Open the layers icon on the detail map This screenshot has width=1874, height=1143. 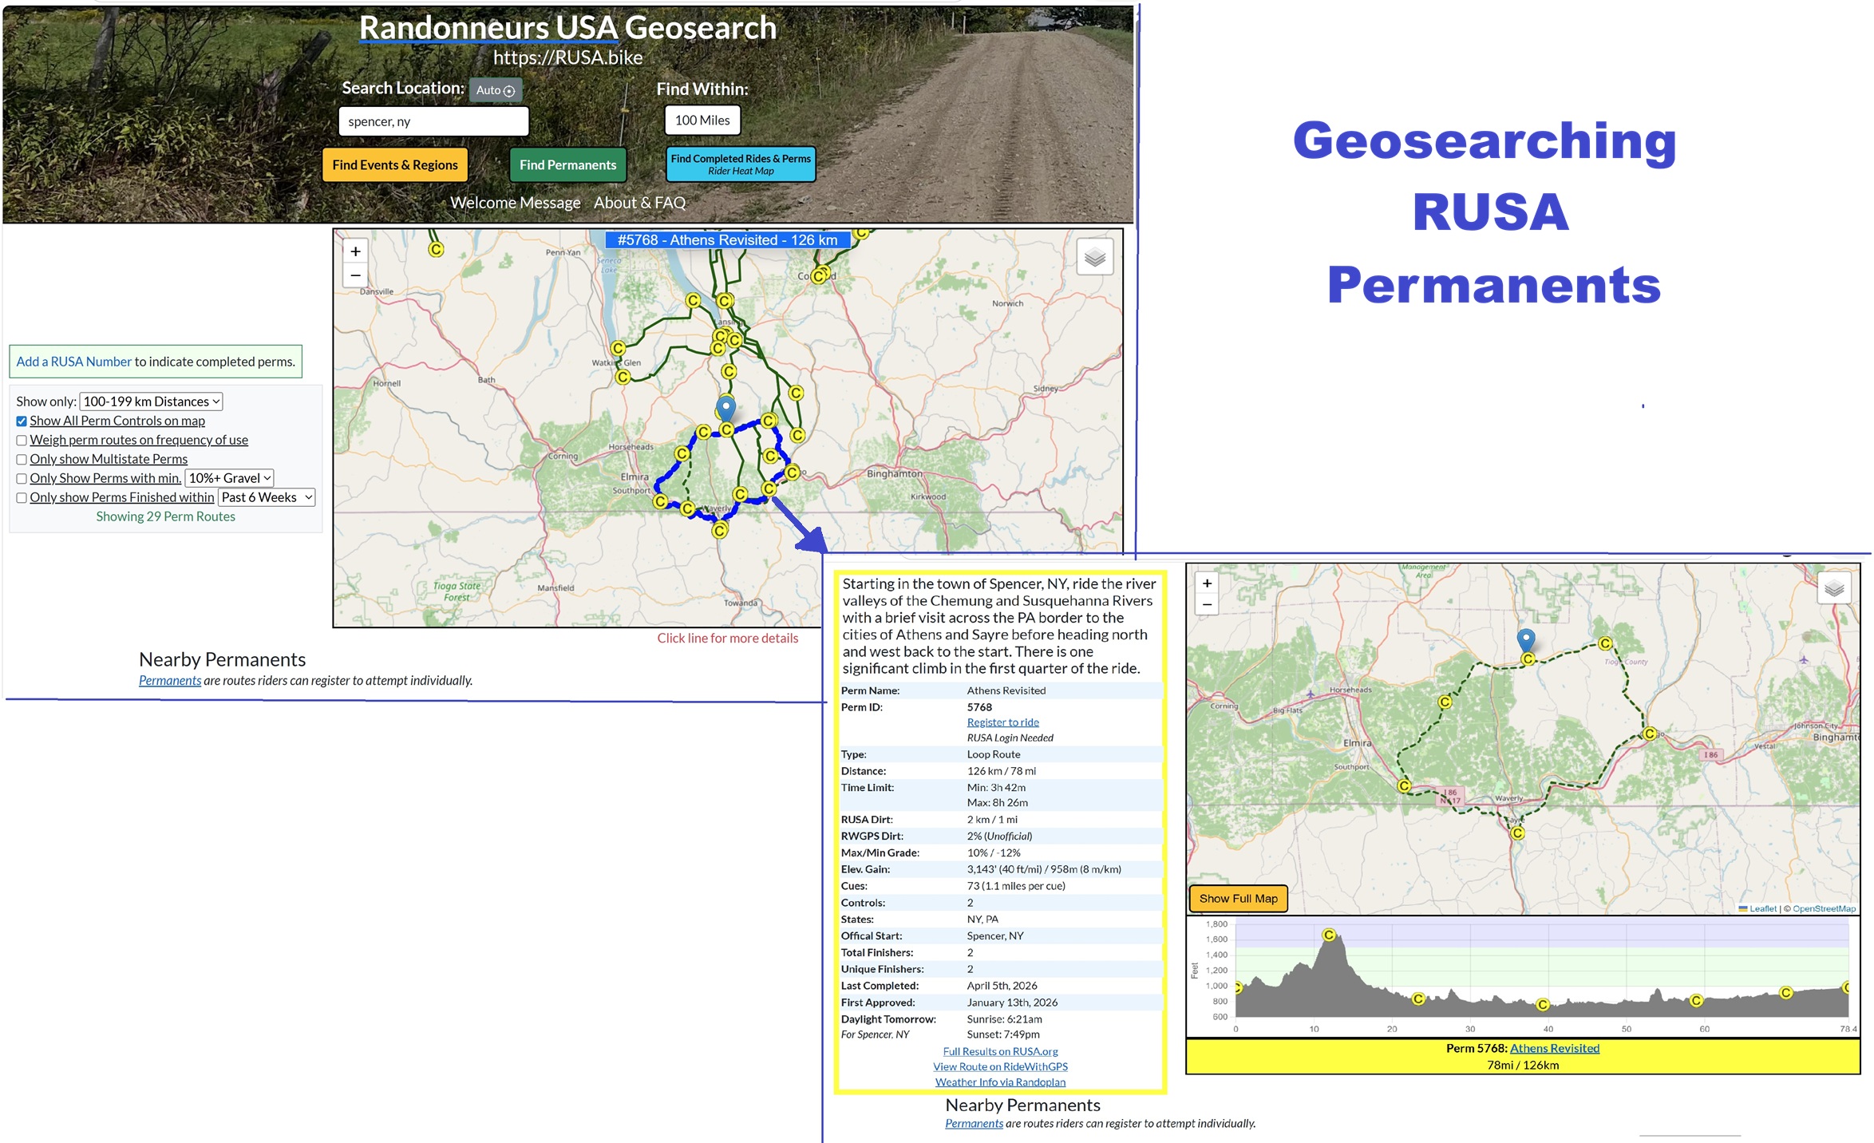coord(1833,589)
